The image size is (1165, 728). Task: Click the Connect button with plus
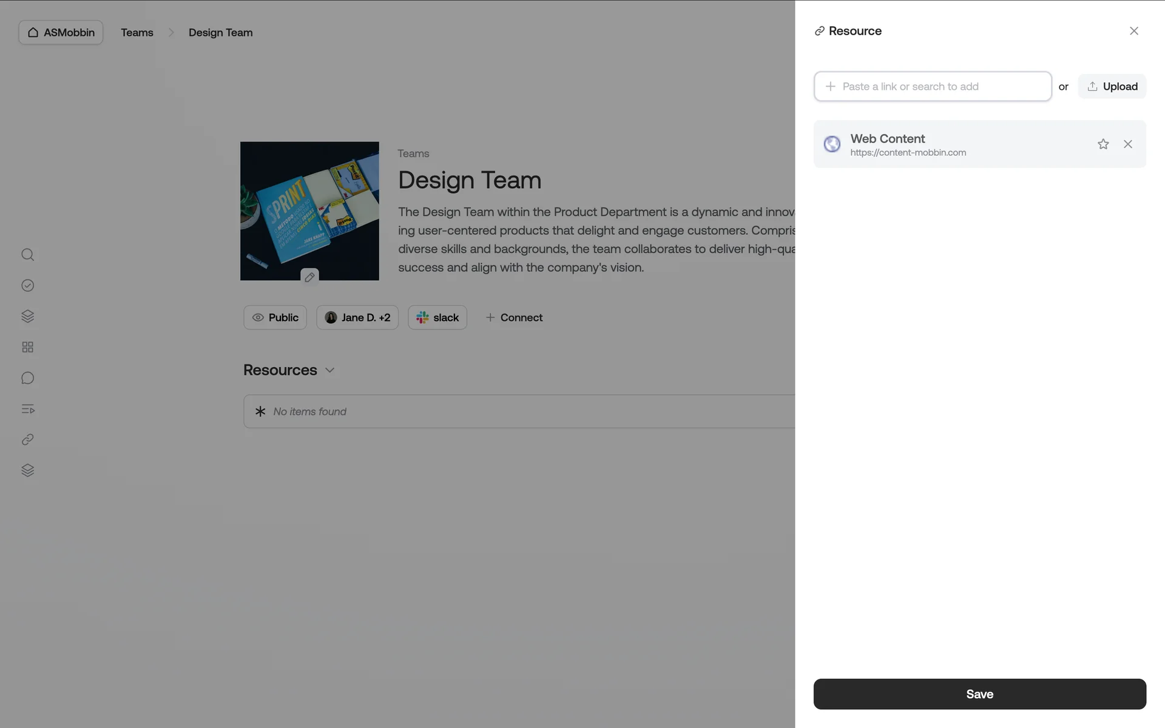click(514, 317)
